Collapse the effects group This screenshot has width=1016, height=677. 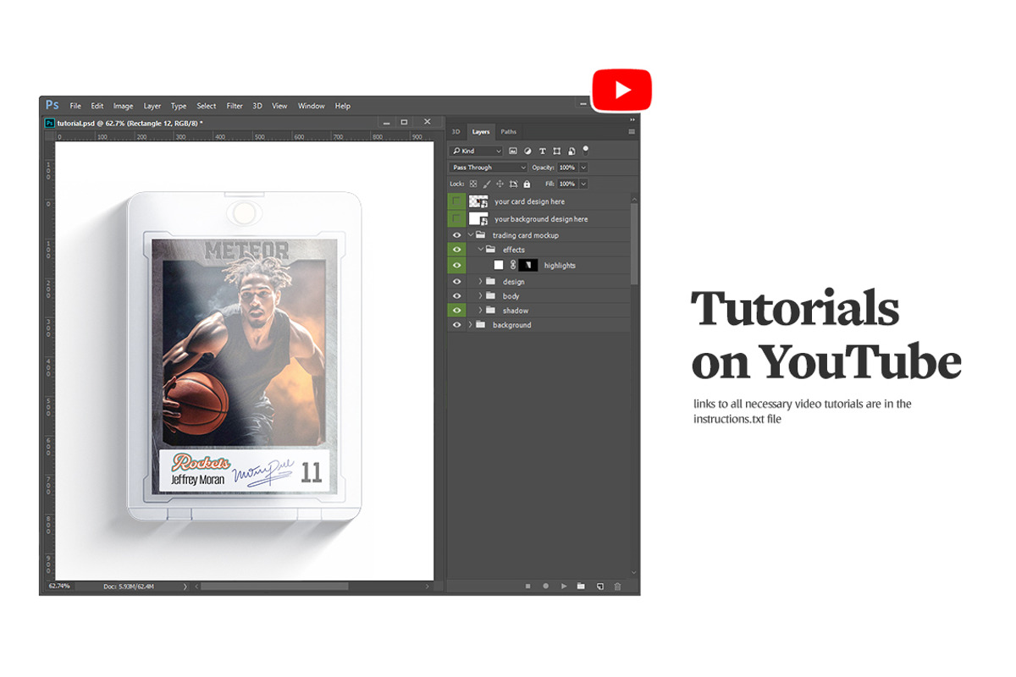[480, 250]
